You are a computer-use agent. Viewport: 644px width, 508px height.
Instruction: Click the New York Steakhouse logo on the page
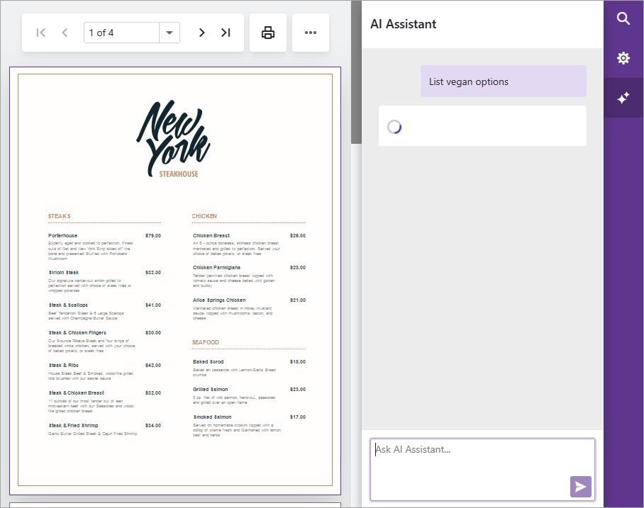pyautogui.click(x=172, y=139)
